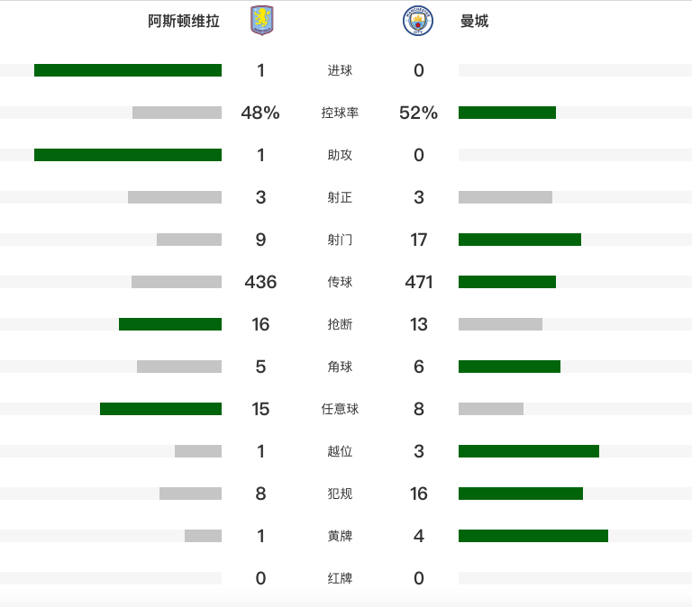Click the Aston Villa club crest
Image resolution: width=692 pixels, height=607 pixels.
coord(260,21)
